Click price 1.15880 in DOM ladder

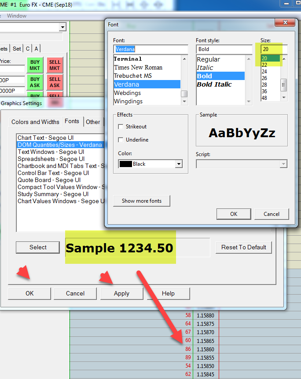[206, 315]
